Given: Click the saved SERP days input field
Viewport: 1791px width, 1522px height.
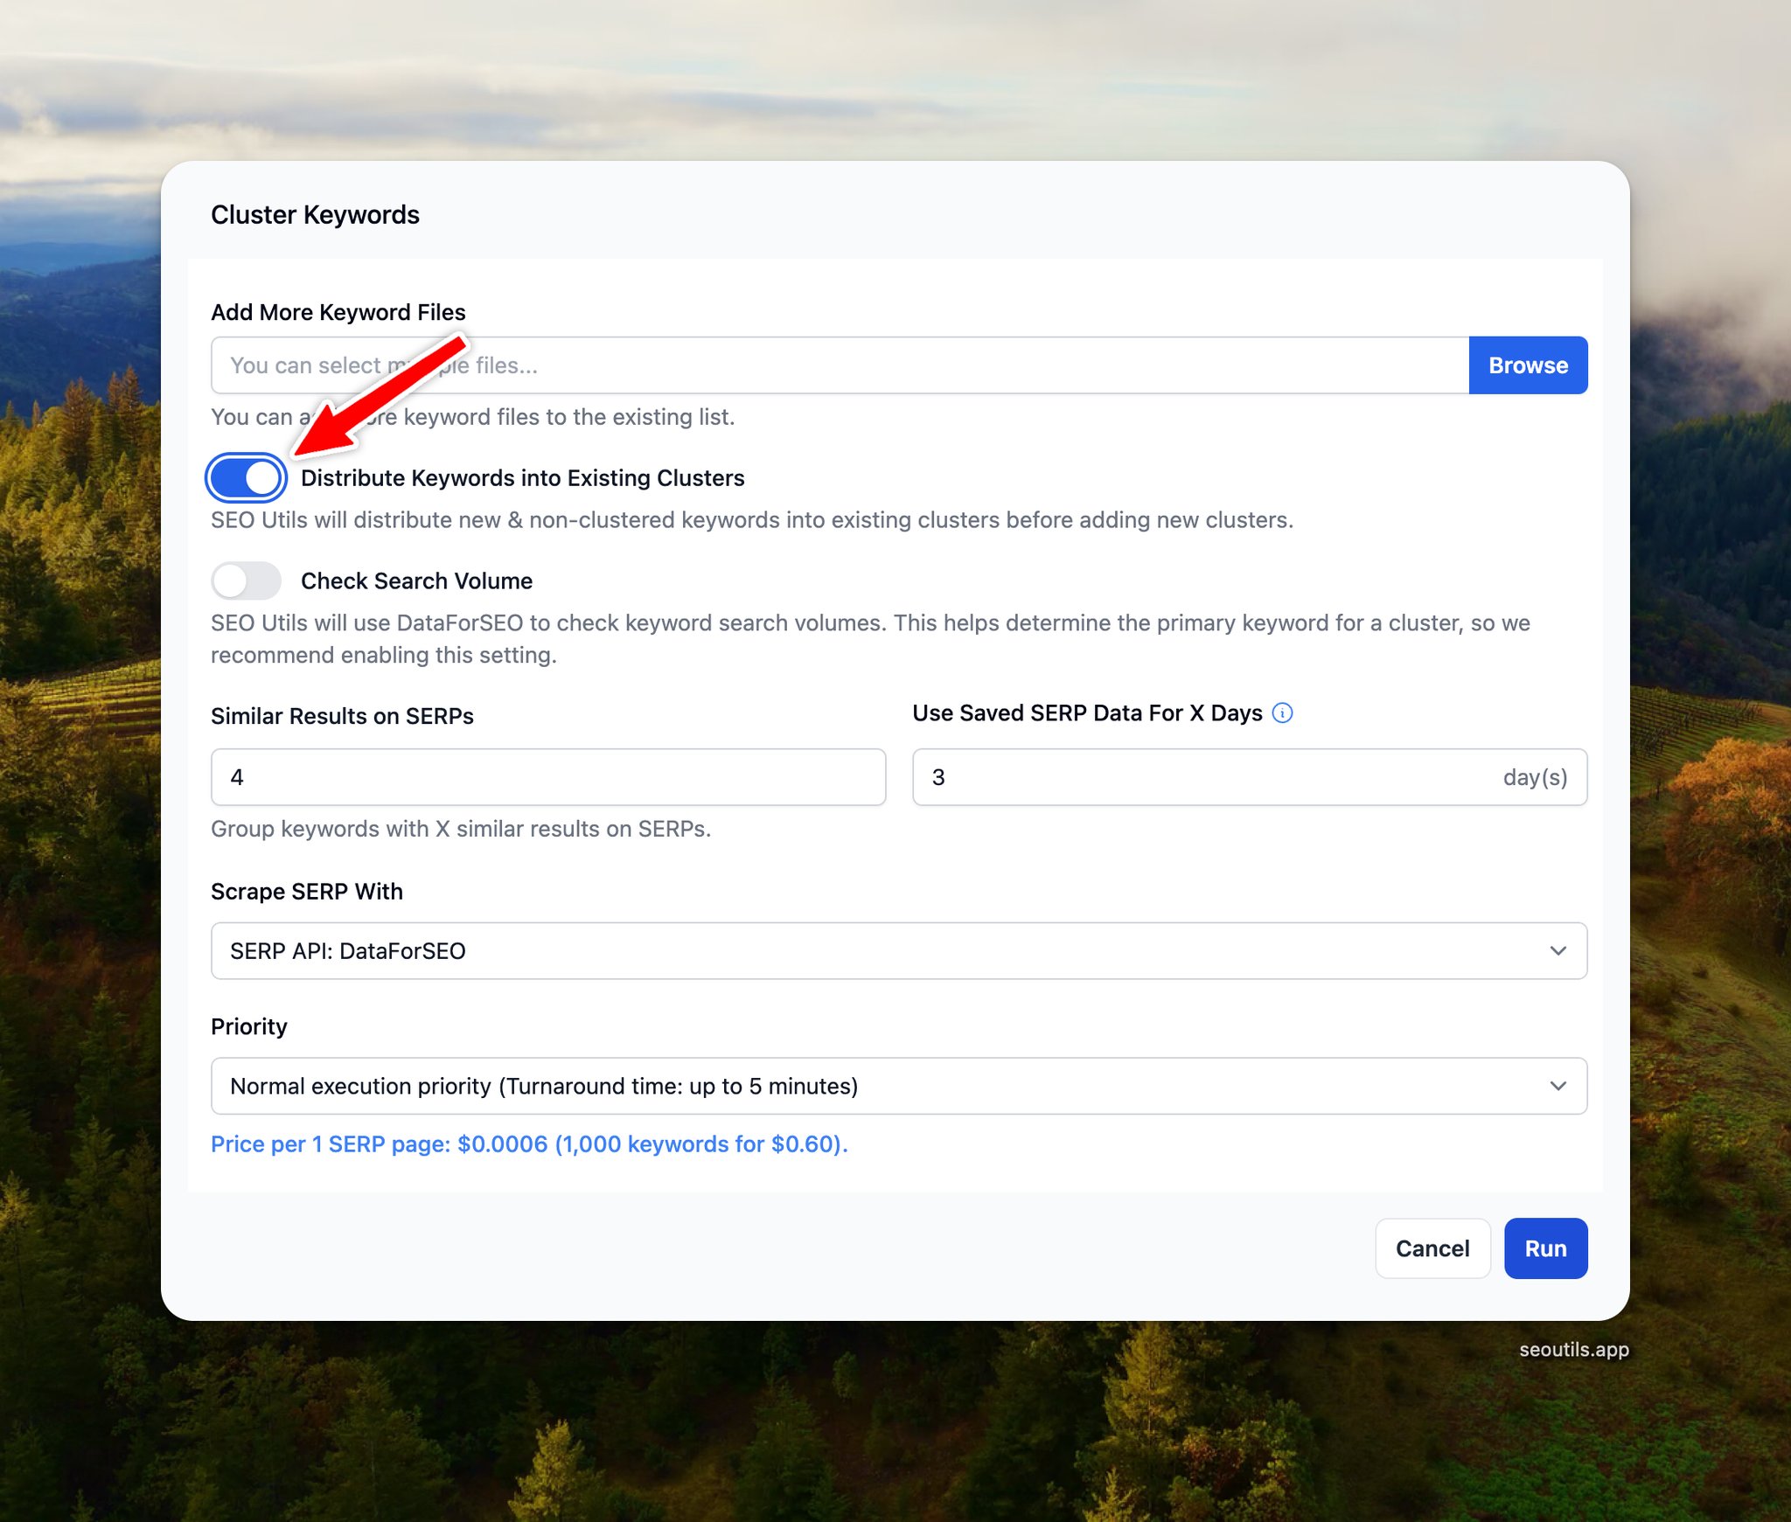Looking at the screenshot, I should click(1207, 777).
